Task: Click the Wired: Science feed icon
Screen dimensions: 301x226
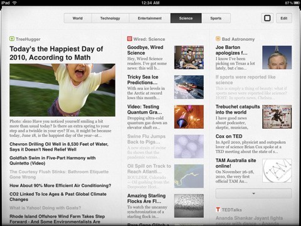Action: 130,39
